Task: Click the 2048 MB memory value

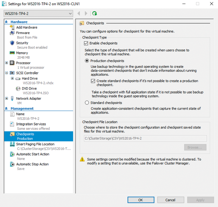Action: pos(24,57)
